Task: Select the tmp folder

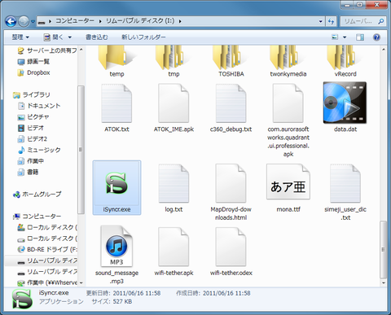Action: tap(174, 61)
